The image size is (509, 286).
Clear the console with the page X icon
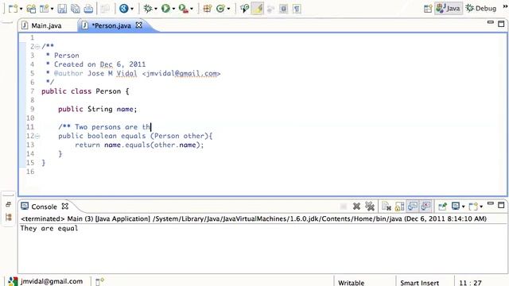coord(386,207)
